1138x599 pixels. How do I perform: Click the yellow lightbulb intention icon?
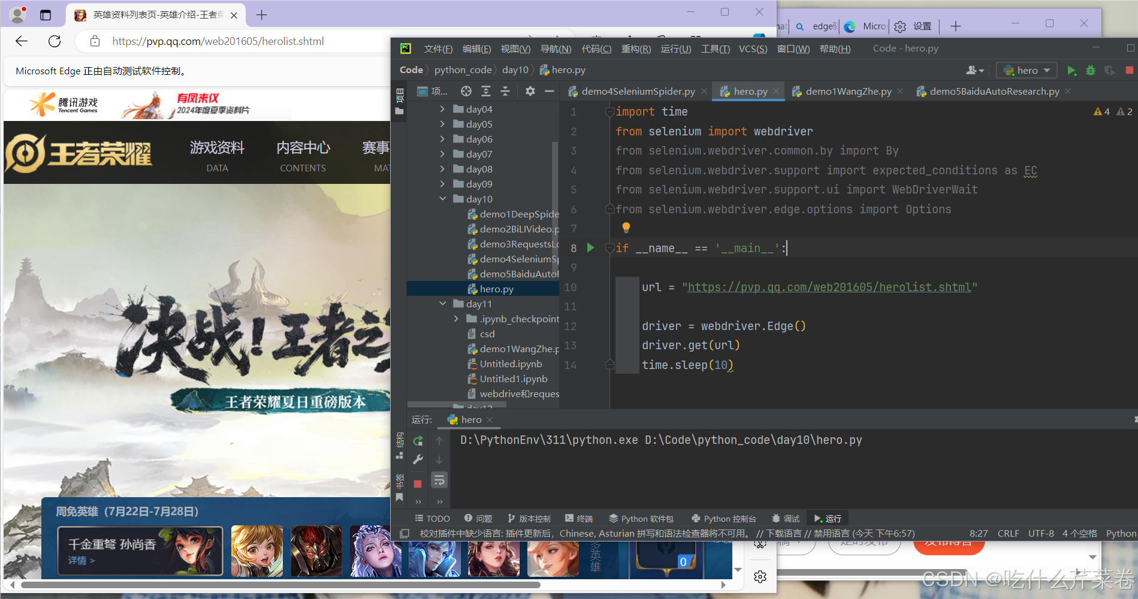pyautogui.click(x=626, y=228)
